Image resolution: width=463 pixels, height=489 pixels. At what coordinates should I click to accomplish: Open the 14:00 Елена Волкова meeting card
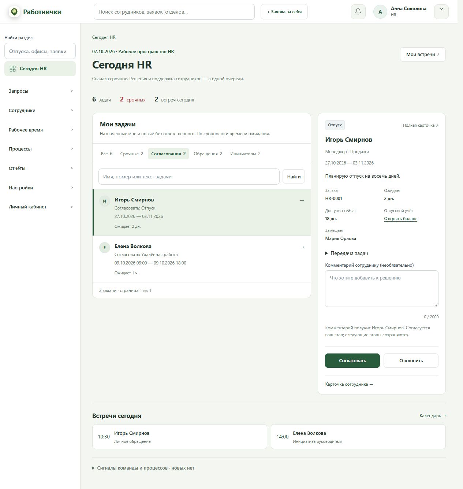[x=358, y=437]
